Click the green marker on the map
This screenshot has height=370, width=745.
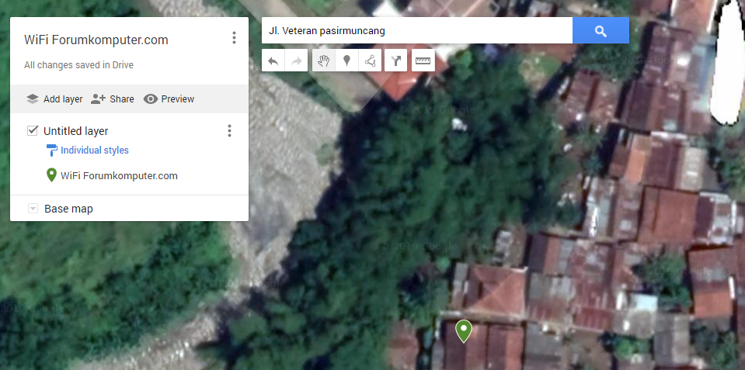[464, 330]
